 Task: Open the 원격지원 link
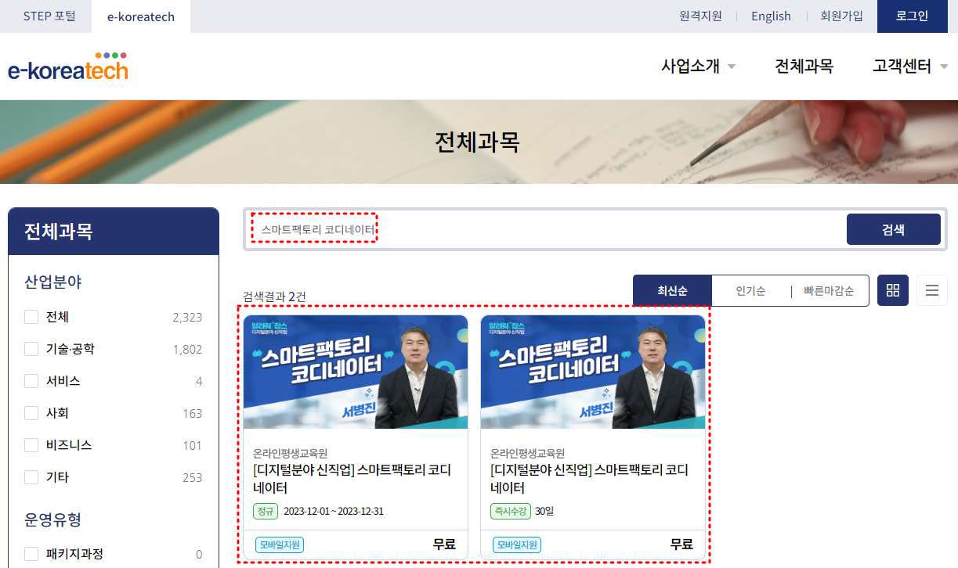(700, 16)
